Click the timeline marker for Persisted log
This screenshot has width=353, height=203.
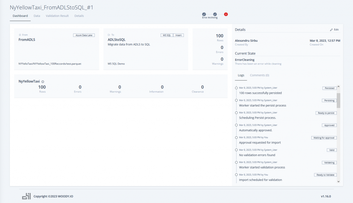pyautogui.click(x=236, y=88)
